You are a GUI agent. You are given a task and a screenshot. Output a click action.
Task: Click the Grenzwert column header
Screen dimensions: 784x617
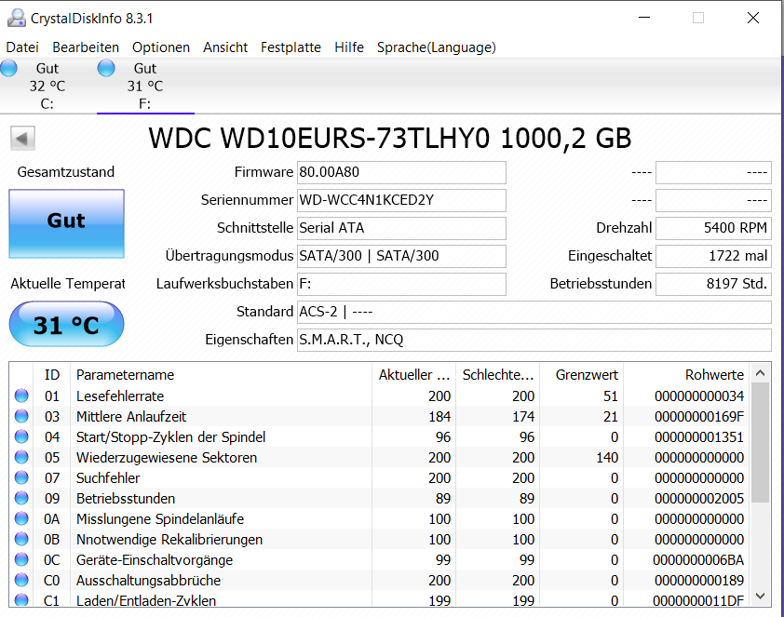point(582,375)
